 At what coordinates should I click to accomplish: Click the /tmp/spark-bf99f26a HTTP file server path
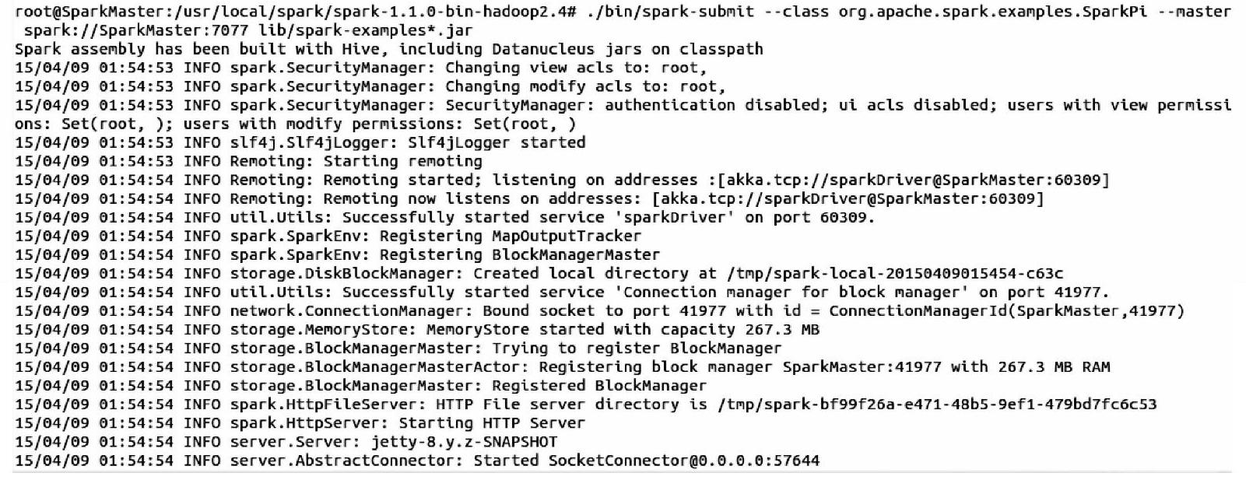[938, 404]
